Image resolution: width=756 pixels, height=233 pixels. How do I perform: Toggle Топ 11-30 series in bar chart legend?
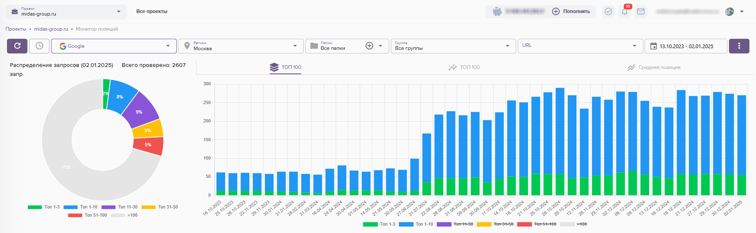(463, 224)
